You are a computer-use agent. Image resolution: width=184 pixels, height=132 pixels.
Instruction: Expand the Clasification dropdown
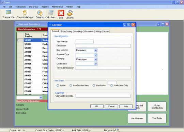coord(96,64)
